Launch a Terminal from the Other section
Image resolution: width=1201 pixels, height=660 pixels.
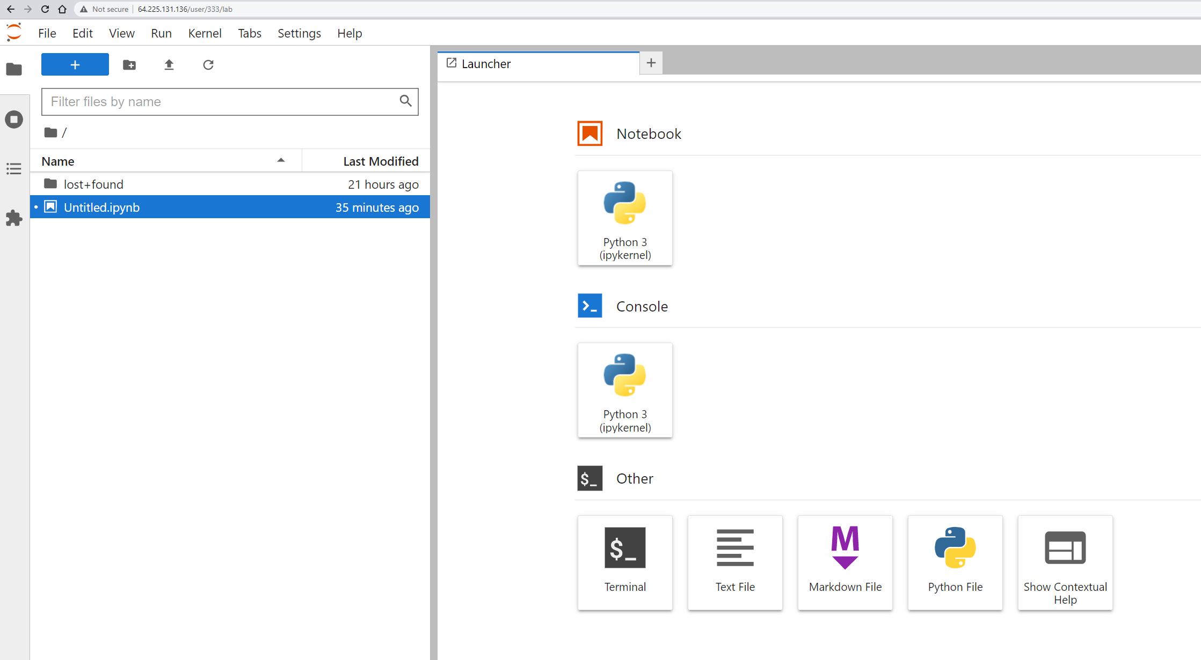(625, 562)
